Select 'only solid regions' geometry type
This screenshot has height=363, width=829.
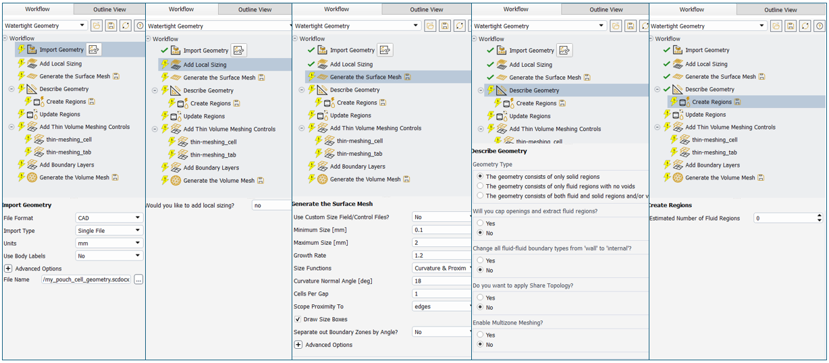[479, 177]
